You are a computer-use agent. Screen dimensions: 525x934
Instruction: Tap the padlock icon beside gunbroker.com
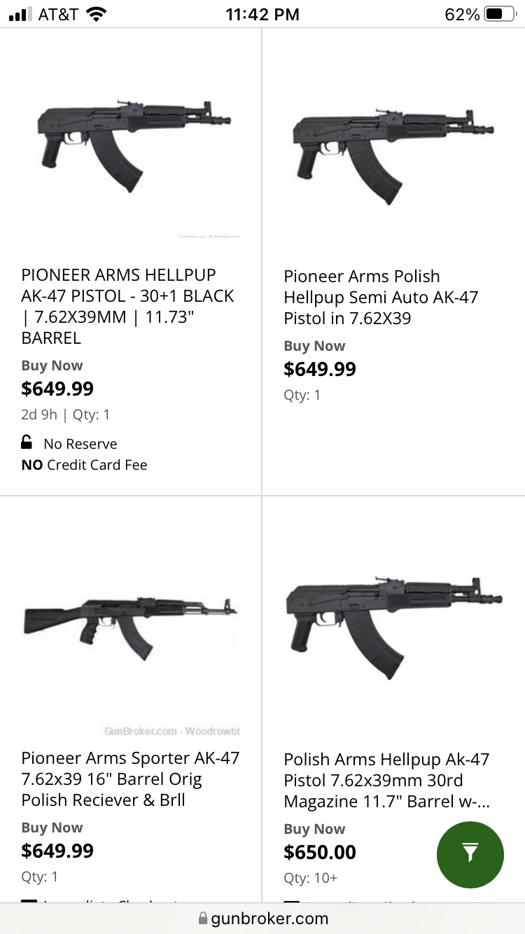203,918
